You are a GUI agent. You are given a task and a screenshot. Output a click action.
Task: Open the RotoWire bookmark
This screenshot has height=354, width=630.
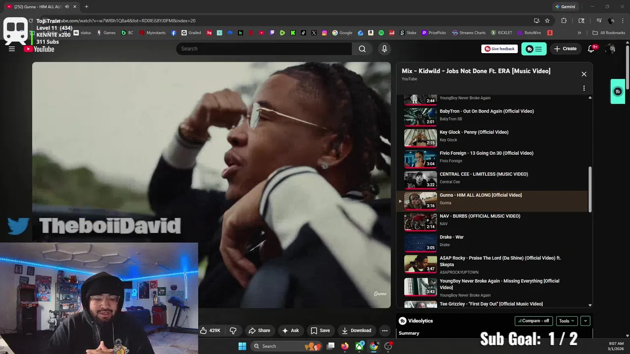pyautogui.click(x=529, y=33)
